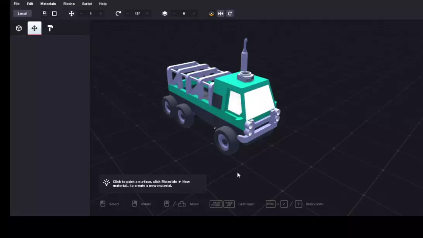Open the File menu
The image size is (423, 238).
(16, 4)
